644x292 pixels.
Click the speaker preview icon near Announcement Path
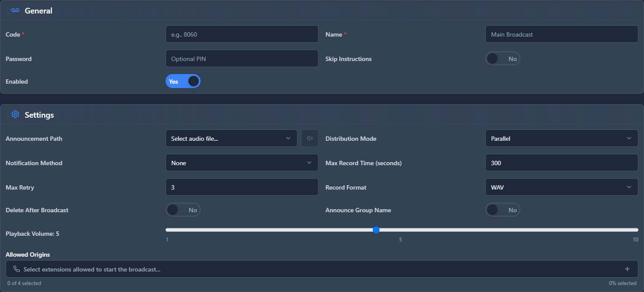click(x=309, y=138)
